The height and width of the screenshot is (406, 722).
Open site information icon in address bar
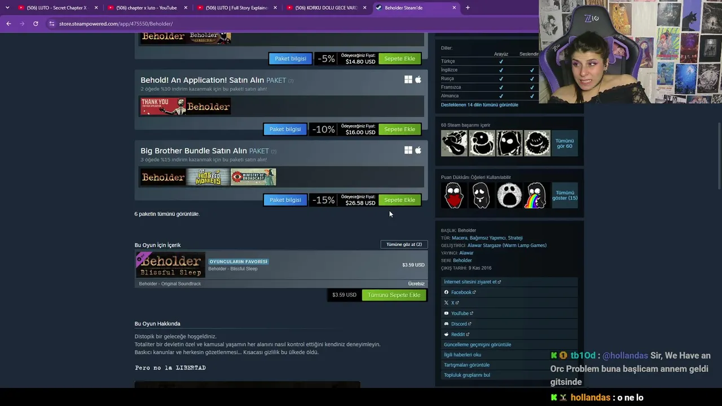[52, 24]
